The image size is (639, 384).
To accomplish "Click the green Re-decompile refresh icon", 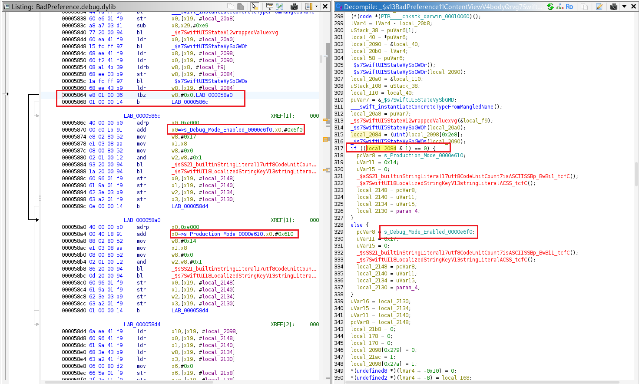I will pyautogui.click(x=550, y=7).
